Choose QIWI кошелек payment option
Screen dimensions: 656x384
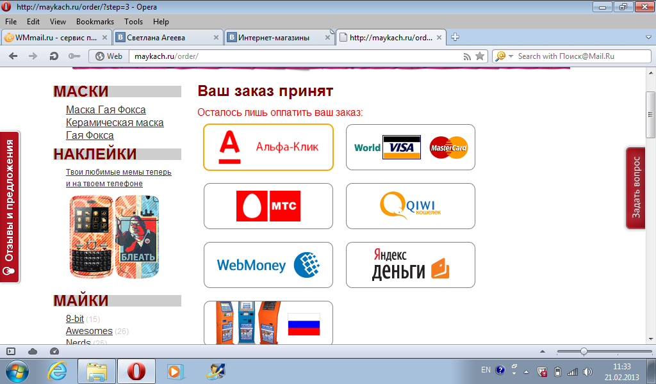click(x=411, y=206)
